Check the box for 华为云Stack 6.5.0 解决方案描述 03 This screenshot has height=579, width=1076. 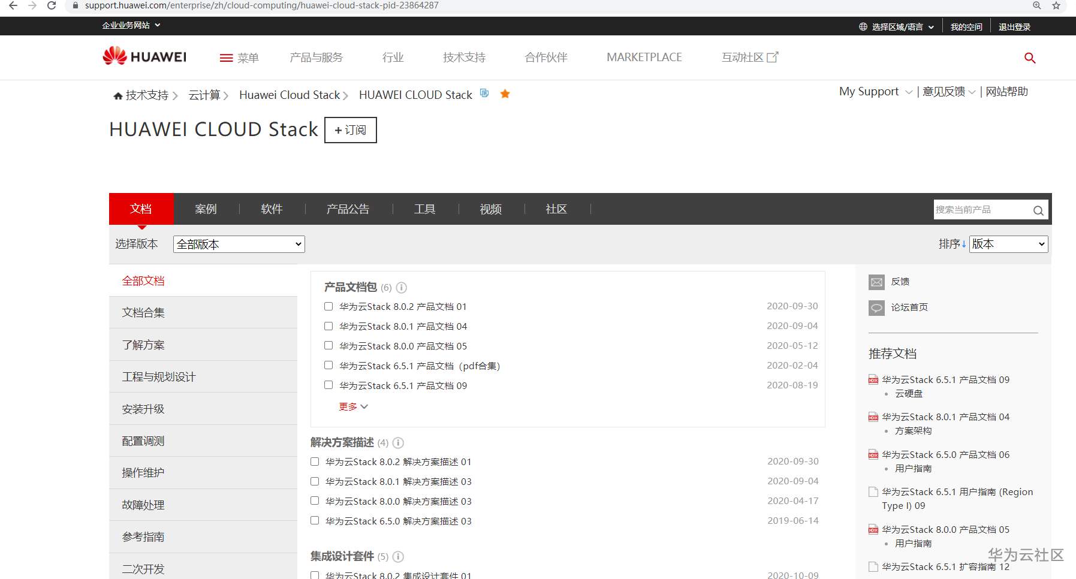pyautogui.click(x=315, y=520)
